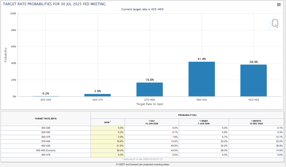Click the TARGET RATE (BPS) column header
Viewport: 286px width, 167px height.
(x=46, y=118)
